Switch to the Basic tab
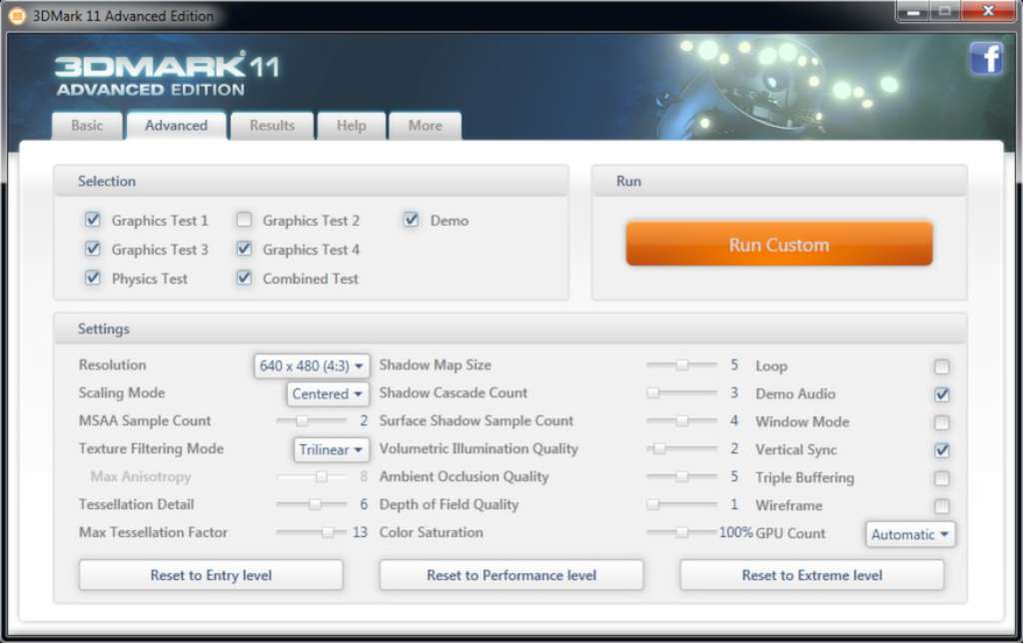 (87, 126)
